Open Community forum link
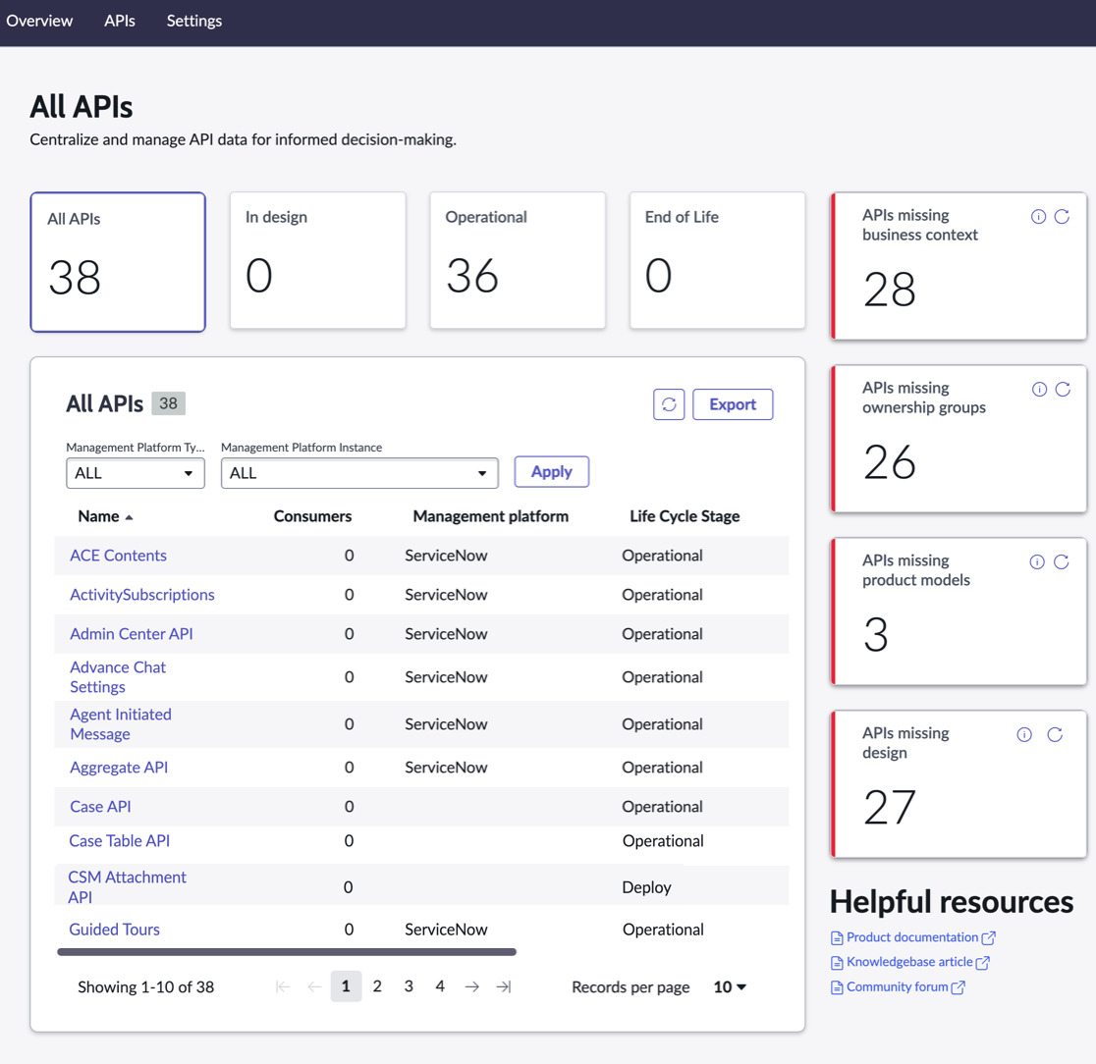Screen dimensions: 1096x1064 coord(897,987)
